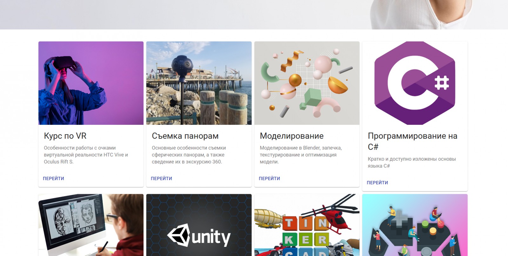508x256 pixels.
Task: Click the Съемка панорам title
Action: coord(185,136)
